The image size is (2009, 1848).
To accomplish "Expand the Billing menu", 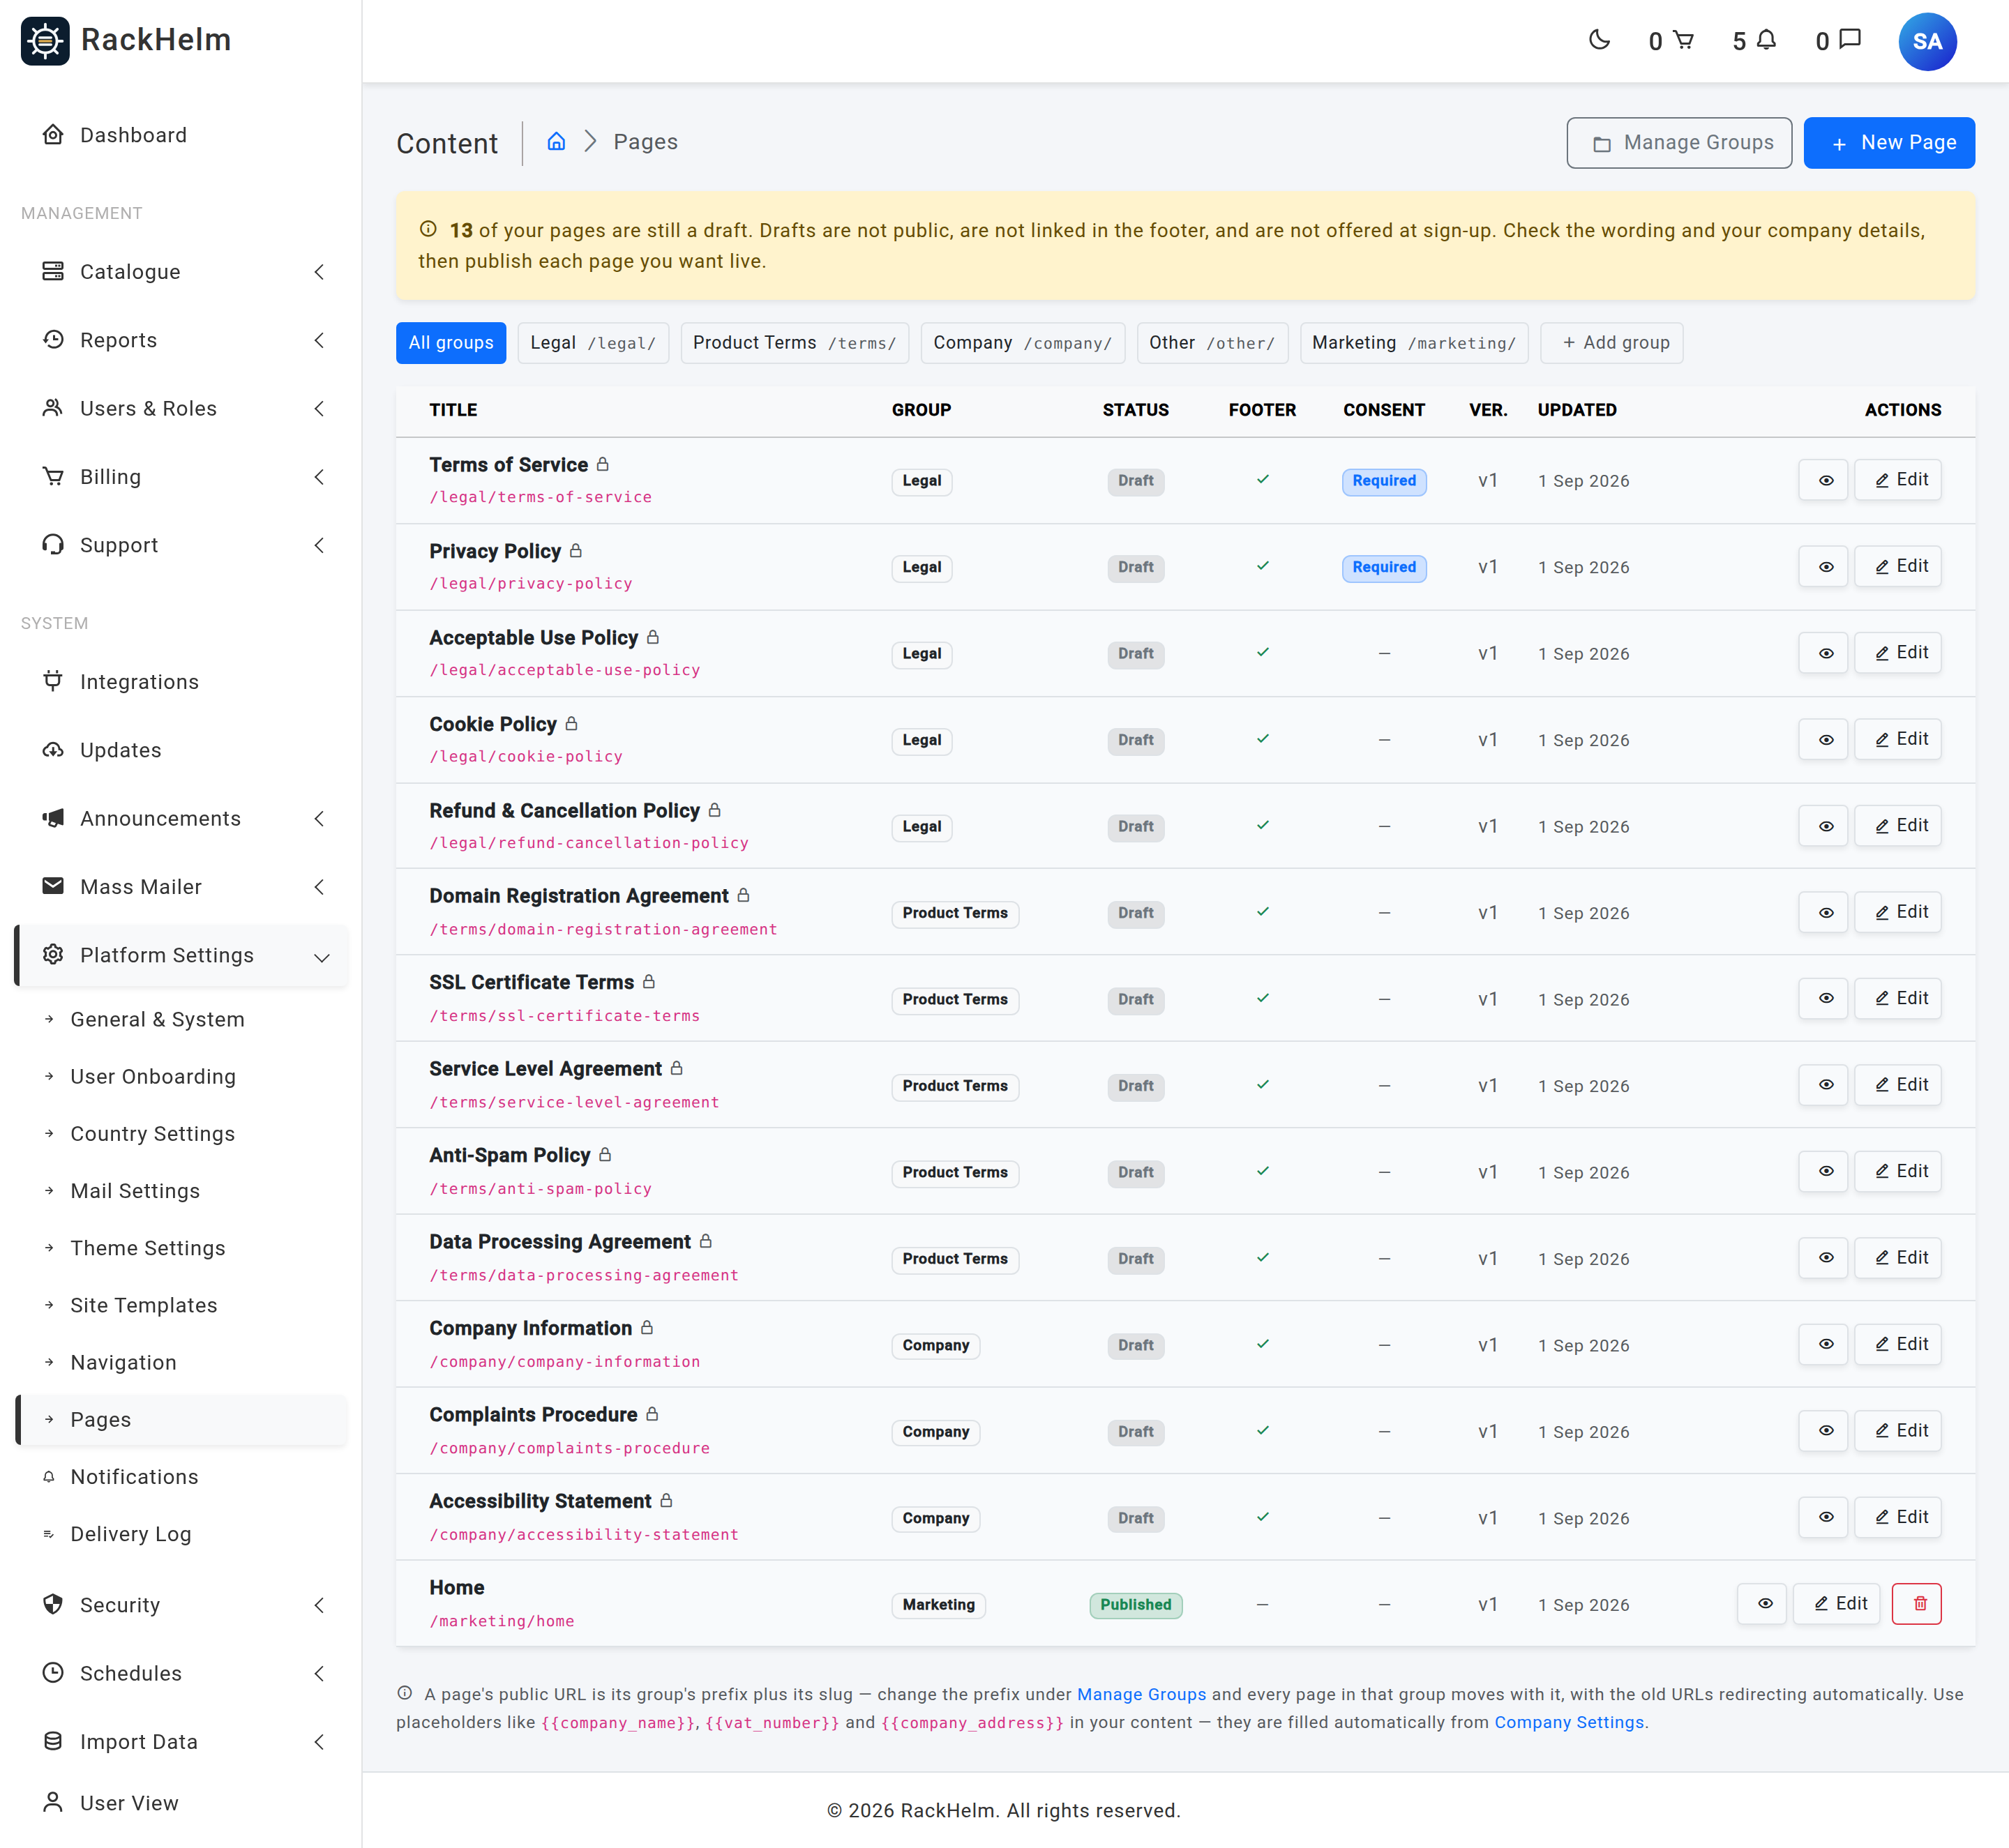I will (181, 477).
